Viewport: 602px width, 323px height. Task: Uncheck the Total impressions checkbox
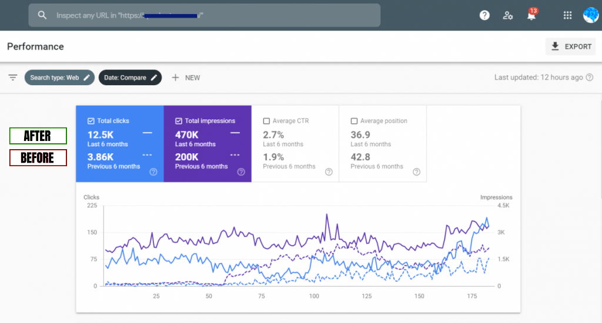click(x=179, y=121)
